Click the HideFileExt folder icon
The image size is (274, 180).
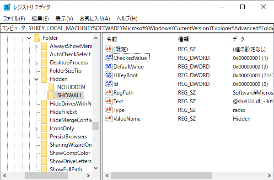pyautogui.click(x=44, y=112)
